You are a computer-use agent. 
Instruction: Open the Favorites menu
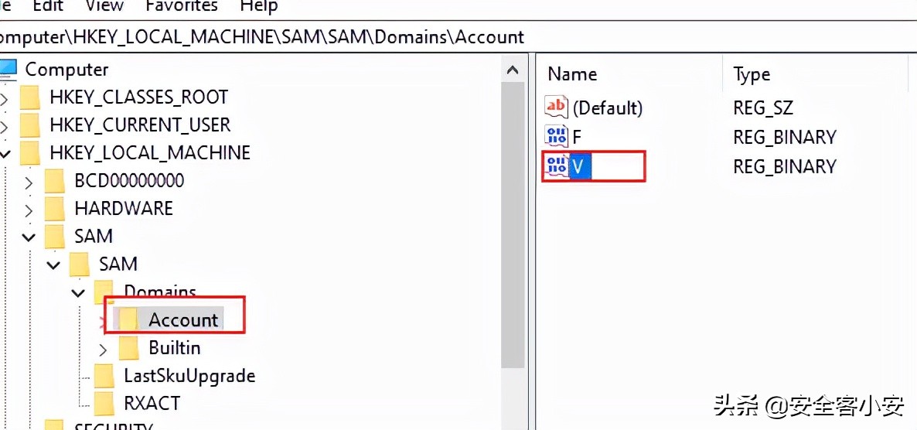click(181, 6)
